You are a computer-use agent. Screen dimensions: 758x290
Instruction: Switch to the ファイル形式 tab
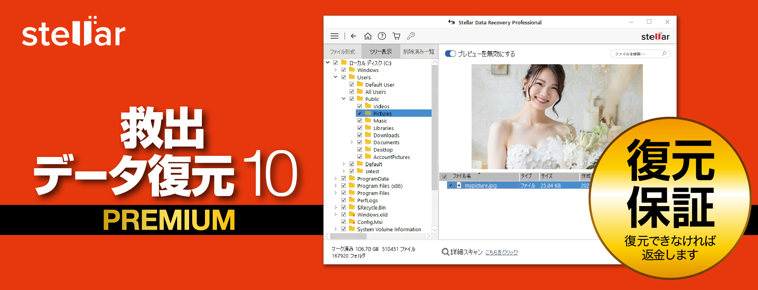342,51
